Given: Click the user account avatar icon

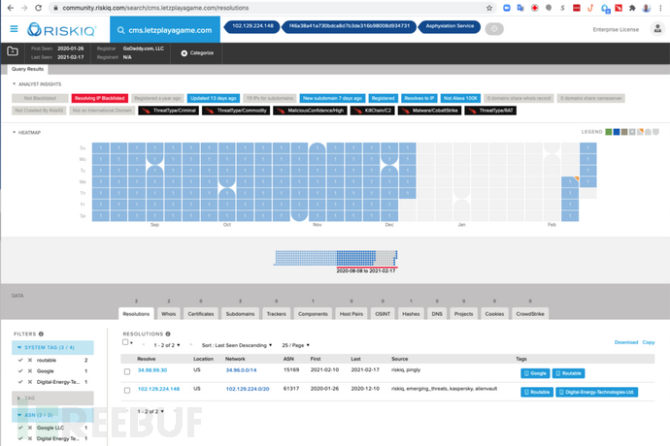Looking at the screenshot, I should [x=657, y=29].
